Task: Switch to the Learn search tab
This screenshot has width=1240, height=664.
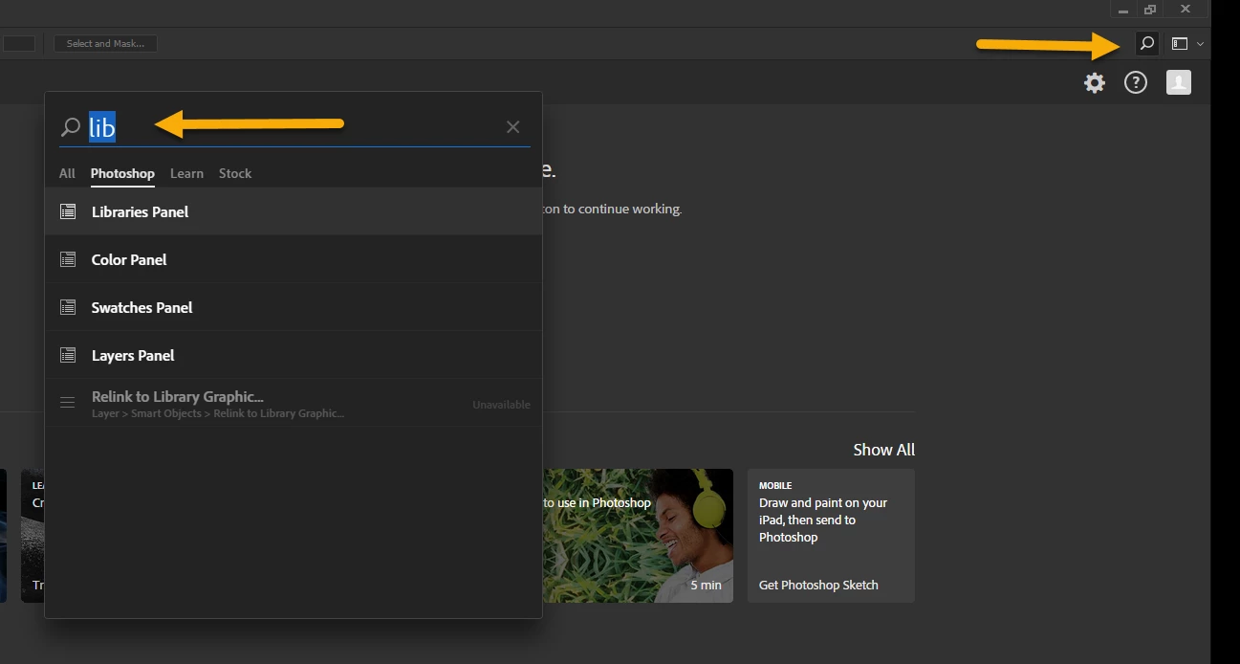Action: [186, 173]
